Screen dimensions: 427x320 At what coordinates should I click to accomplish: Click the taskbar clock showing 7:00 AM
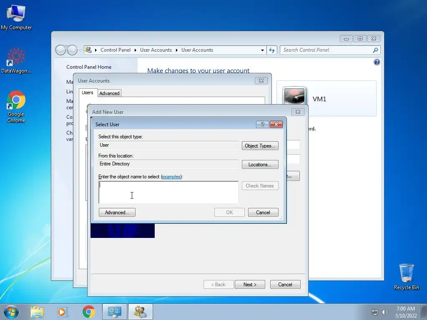(406, 312)
